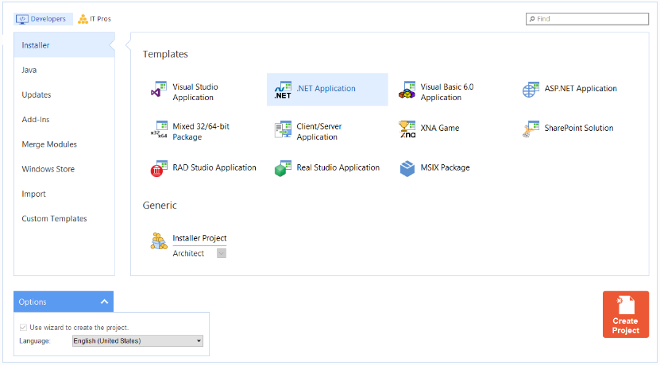This screenshot has width=660, height=365.
Task: Open the Windows Store category
Action: pos(47,169)
